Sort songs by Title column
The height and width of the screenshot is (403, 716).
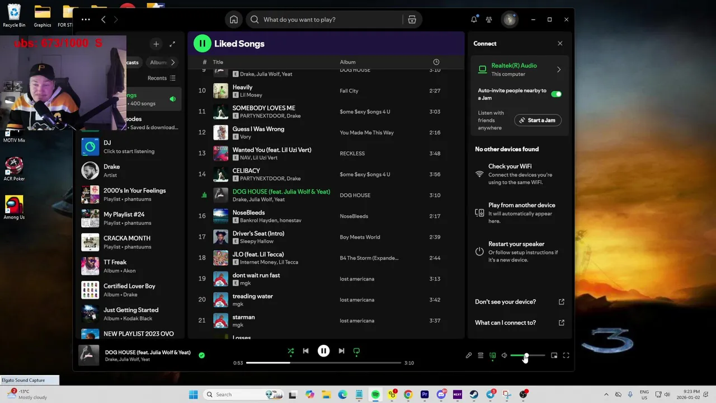click(218, 62)
